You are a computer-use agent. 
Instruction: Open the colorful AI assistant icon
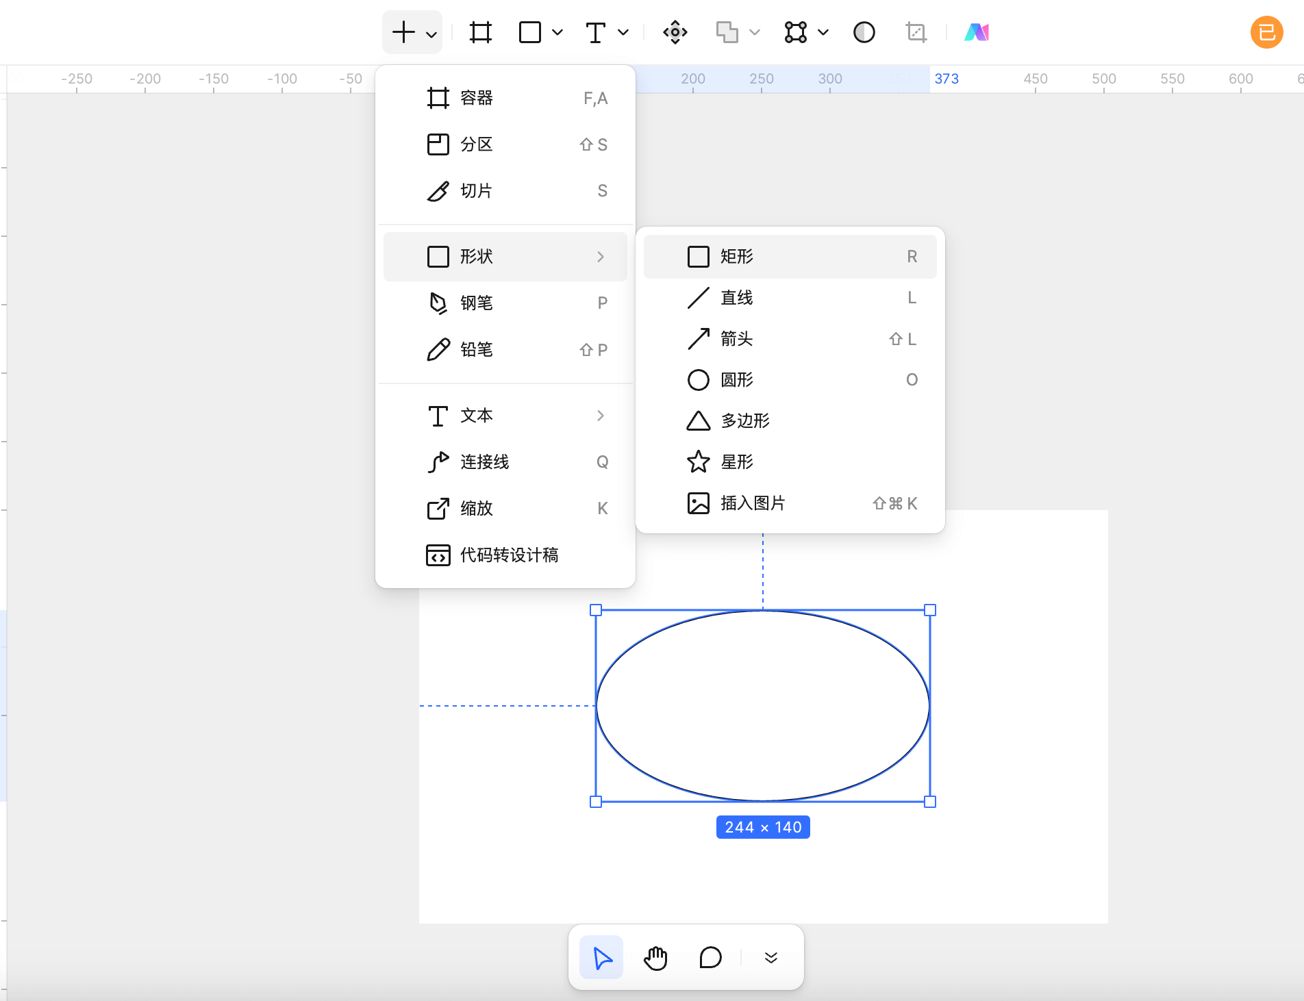[976, 32]
